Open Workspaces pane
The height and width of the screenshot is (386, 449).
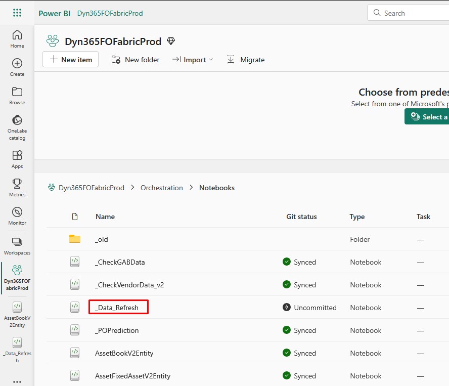pyautogui.click(x=17, y=246)
